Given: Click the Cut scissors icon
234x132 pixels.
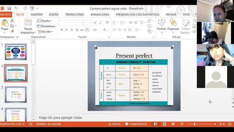Looking at the screenshot, I should pos(12,21).
